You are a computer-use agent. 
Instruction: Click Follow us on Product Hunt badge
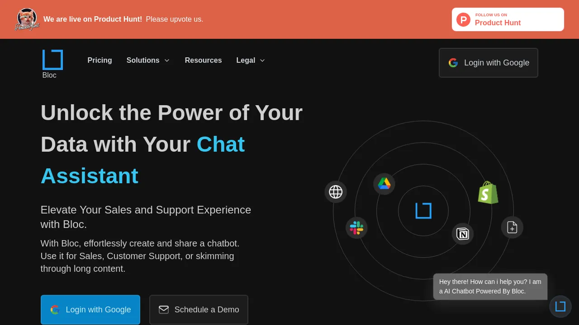[x=508, y=19]
